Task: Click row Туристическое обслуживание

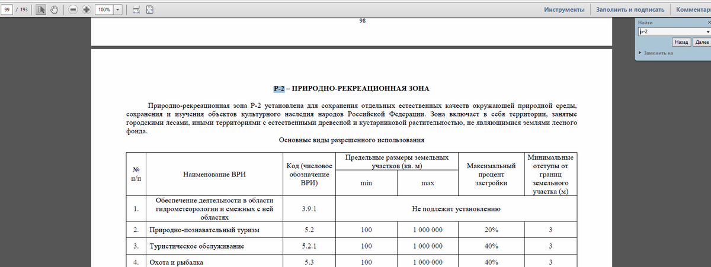Action: [197, 246]
